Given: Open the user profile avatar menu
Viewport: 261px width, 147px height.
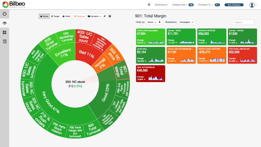Looking at the screenshot, I should 253,5.
